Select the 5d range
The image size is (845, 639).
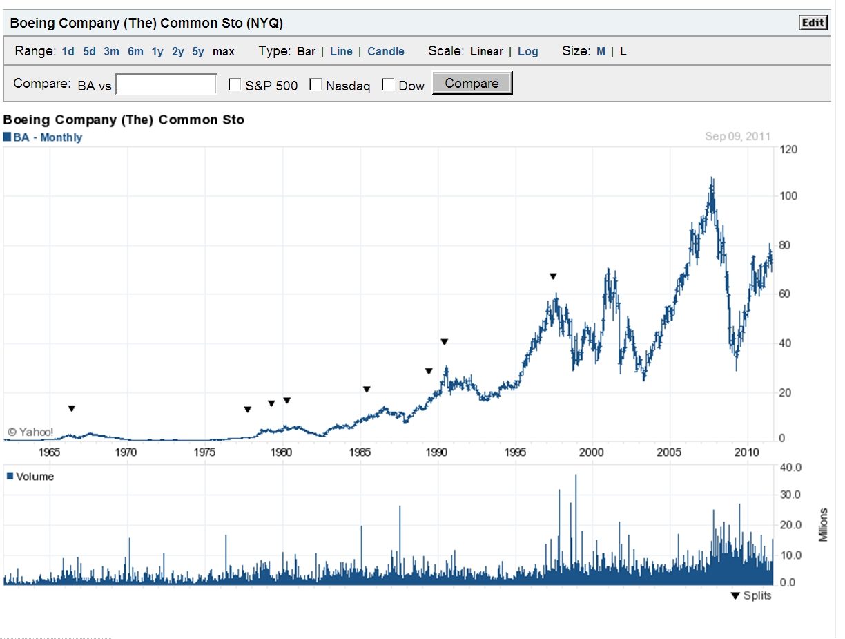tap(90, 51)
